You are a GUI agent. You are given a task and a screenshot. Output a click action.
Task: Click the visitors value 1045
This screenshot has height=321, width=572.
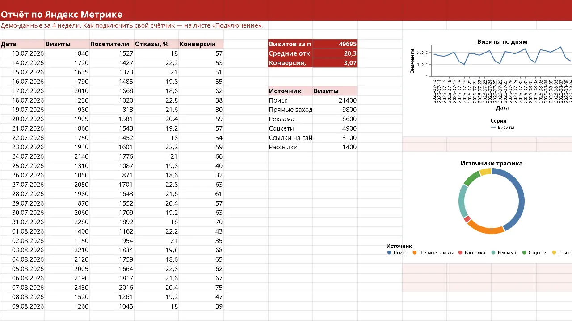[112, 306]
